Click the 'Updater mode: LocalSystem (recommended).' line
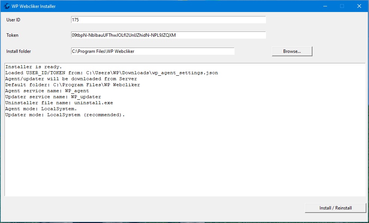The width and height of the screenshot is (369, 223). point(65,115)
